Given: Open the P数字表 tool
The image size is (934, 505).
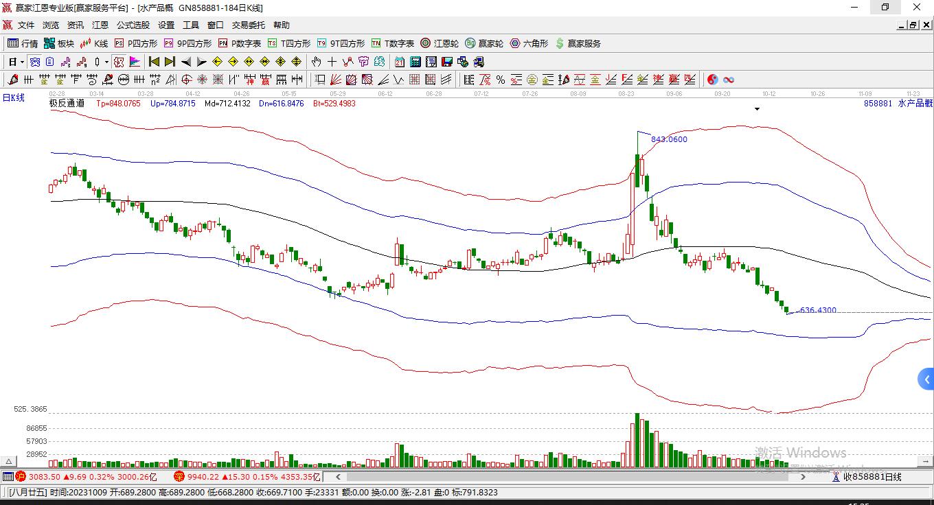Looking at the screenshot, I should click(240, 43).
